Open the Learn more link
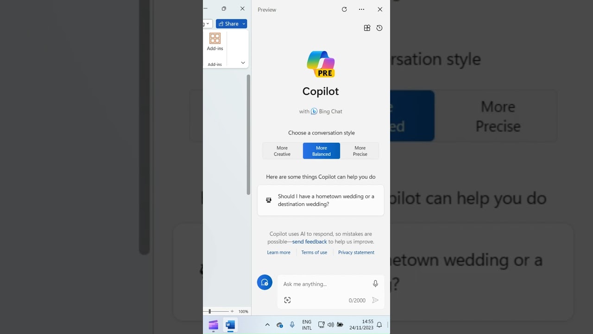Viewport: 593px width, 334px height. coord(278,252)
